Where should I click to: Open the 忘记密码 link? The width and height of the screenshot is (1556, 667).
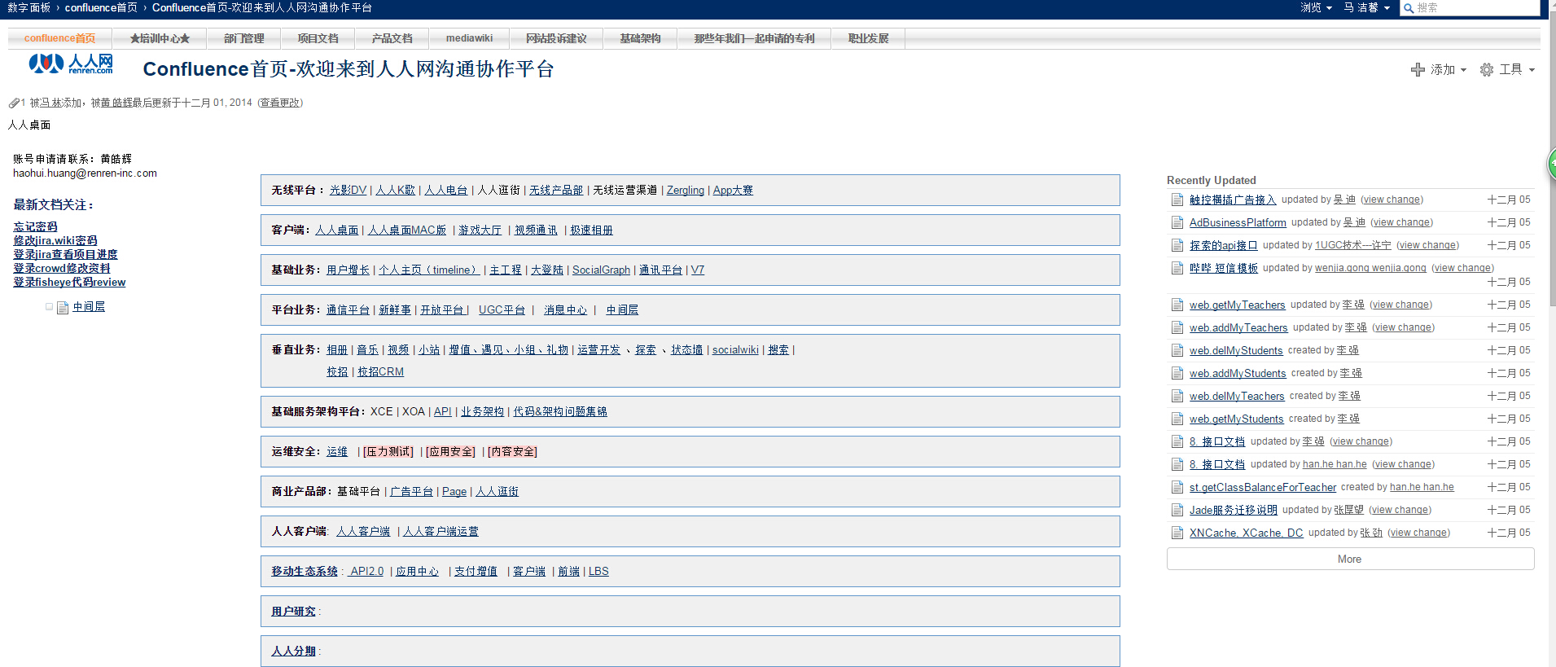pos(35,227)
